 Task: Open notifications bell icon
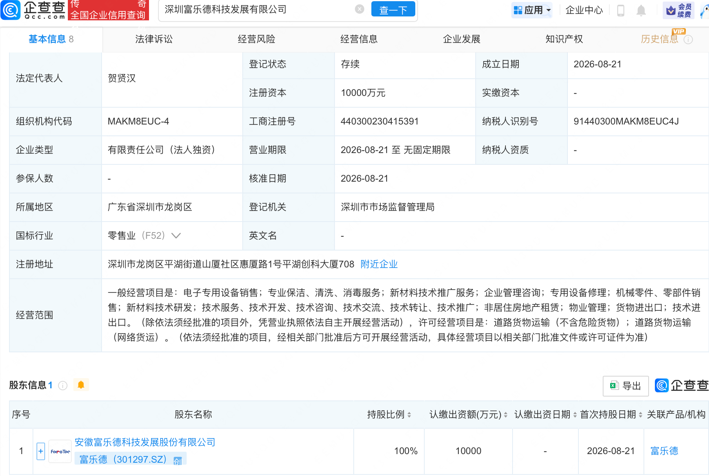click(x=641, y=11)
